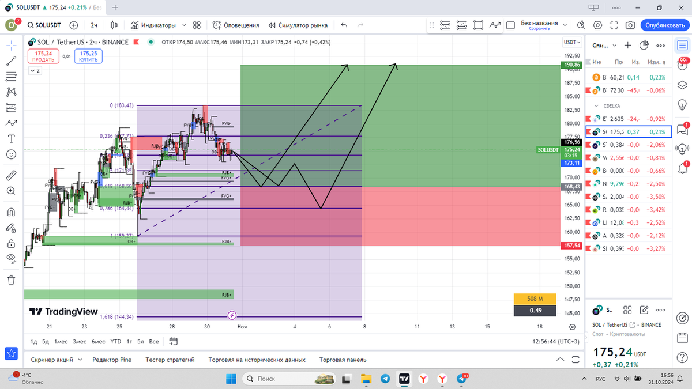This screenshot has height=389, width=692.
Task: Open the 2ч timeframe selector
Action: 94,25
